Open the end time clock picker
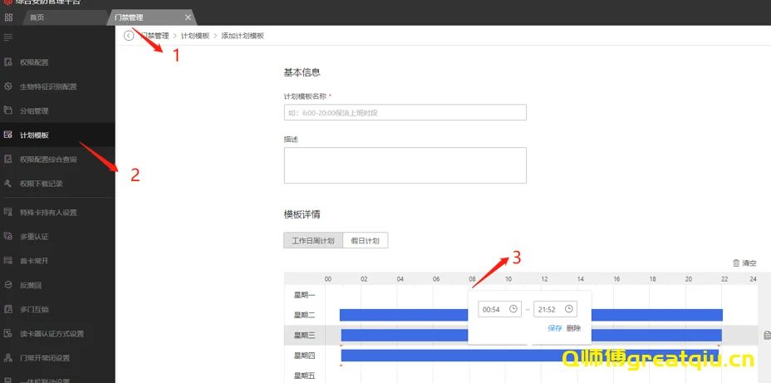This screenshot has width=771, height=383. (568, 309)
